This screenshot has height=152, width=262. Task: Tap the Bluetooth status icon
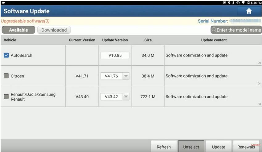pyautogui.click(x=233, y=3)
